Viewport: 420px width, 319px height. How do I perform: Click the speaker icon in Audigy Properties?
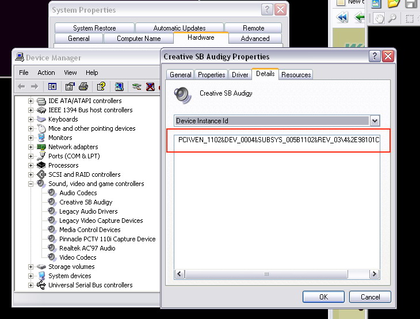click(183, 95)
